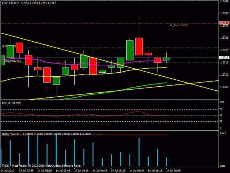The image size is (230, 173).
Task: Click the 14 Jul 05:15 time label
Action: pyautogui.click(x=118, y=171)
